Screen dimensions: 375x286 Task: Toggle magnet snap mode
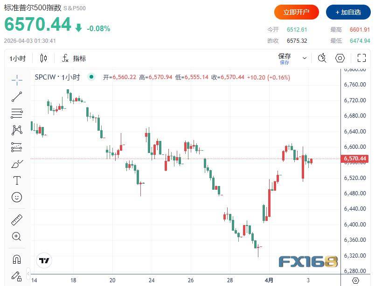pyautogui.click(x=17, y=259)
